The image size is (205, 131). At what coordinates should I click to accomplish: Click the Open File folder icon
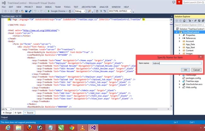[22, 11]
